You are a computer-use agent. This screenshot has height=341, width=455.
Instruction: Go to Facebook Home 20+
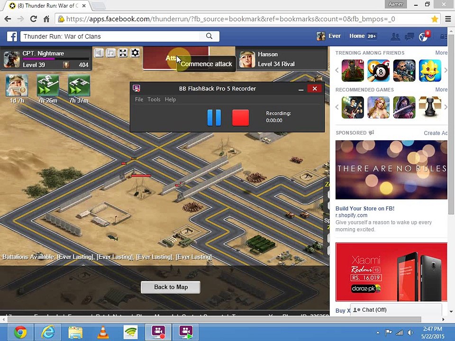[x=363, y=36]
